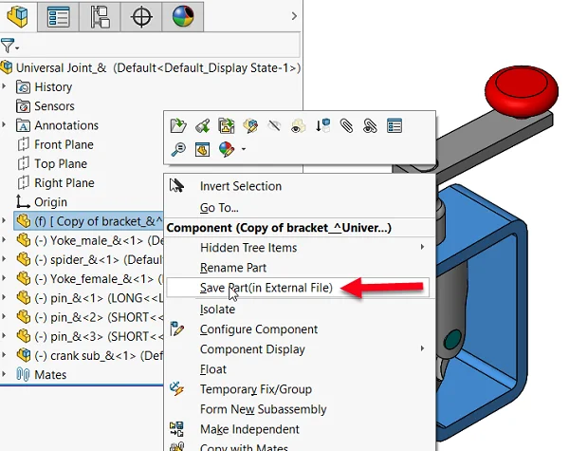Toggle Hide Components crossed-eye icon
Image resolution: width=569 pixels, height=451 pixels.
274,125
